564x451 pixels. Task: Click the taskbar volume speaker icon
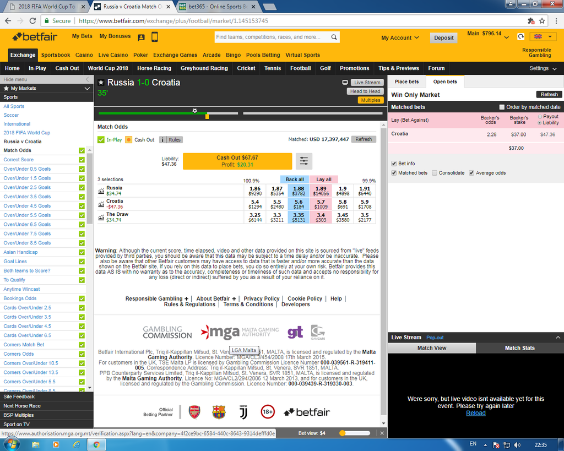(x=517, y=445)
